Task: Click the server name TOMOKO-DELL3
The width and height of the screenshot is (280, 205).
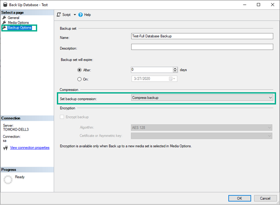Action: click(16, 129)
